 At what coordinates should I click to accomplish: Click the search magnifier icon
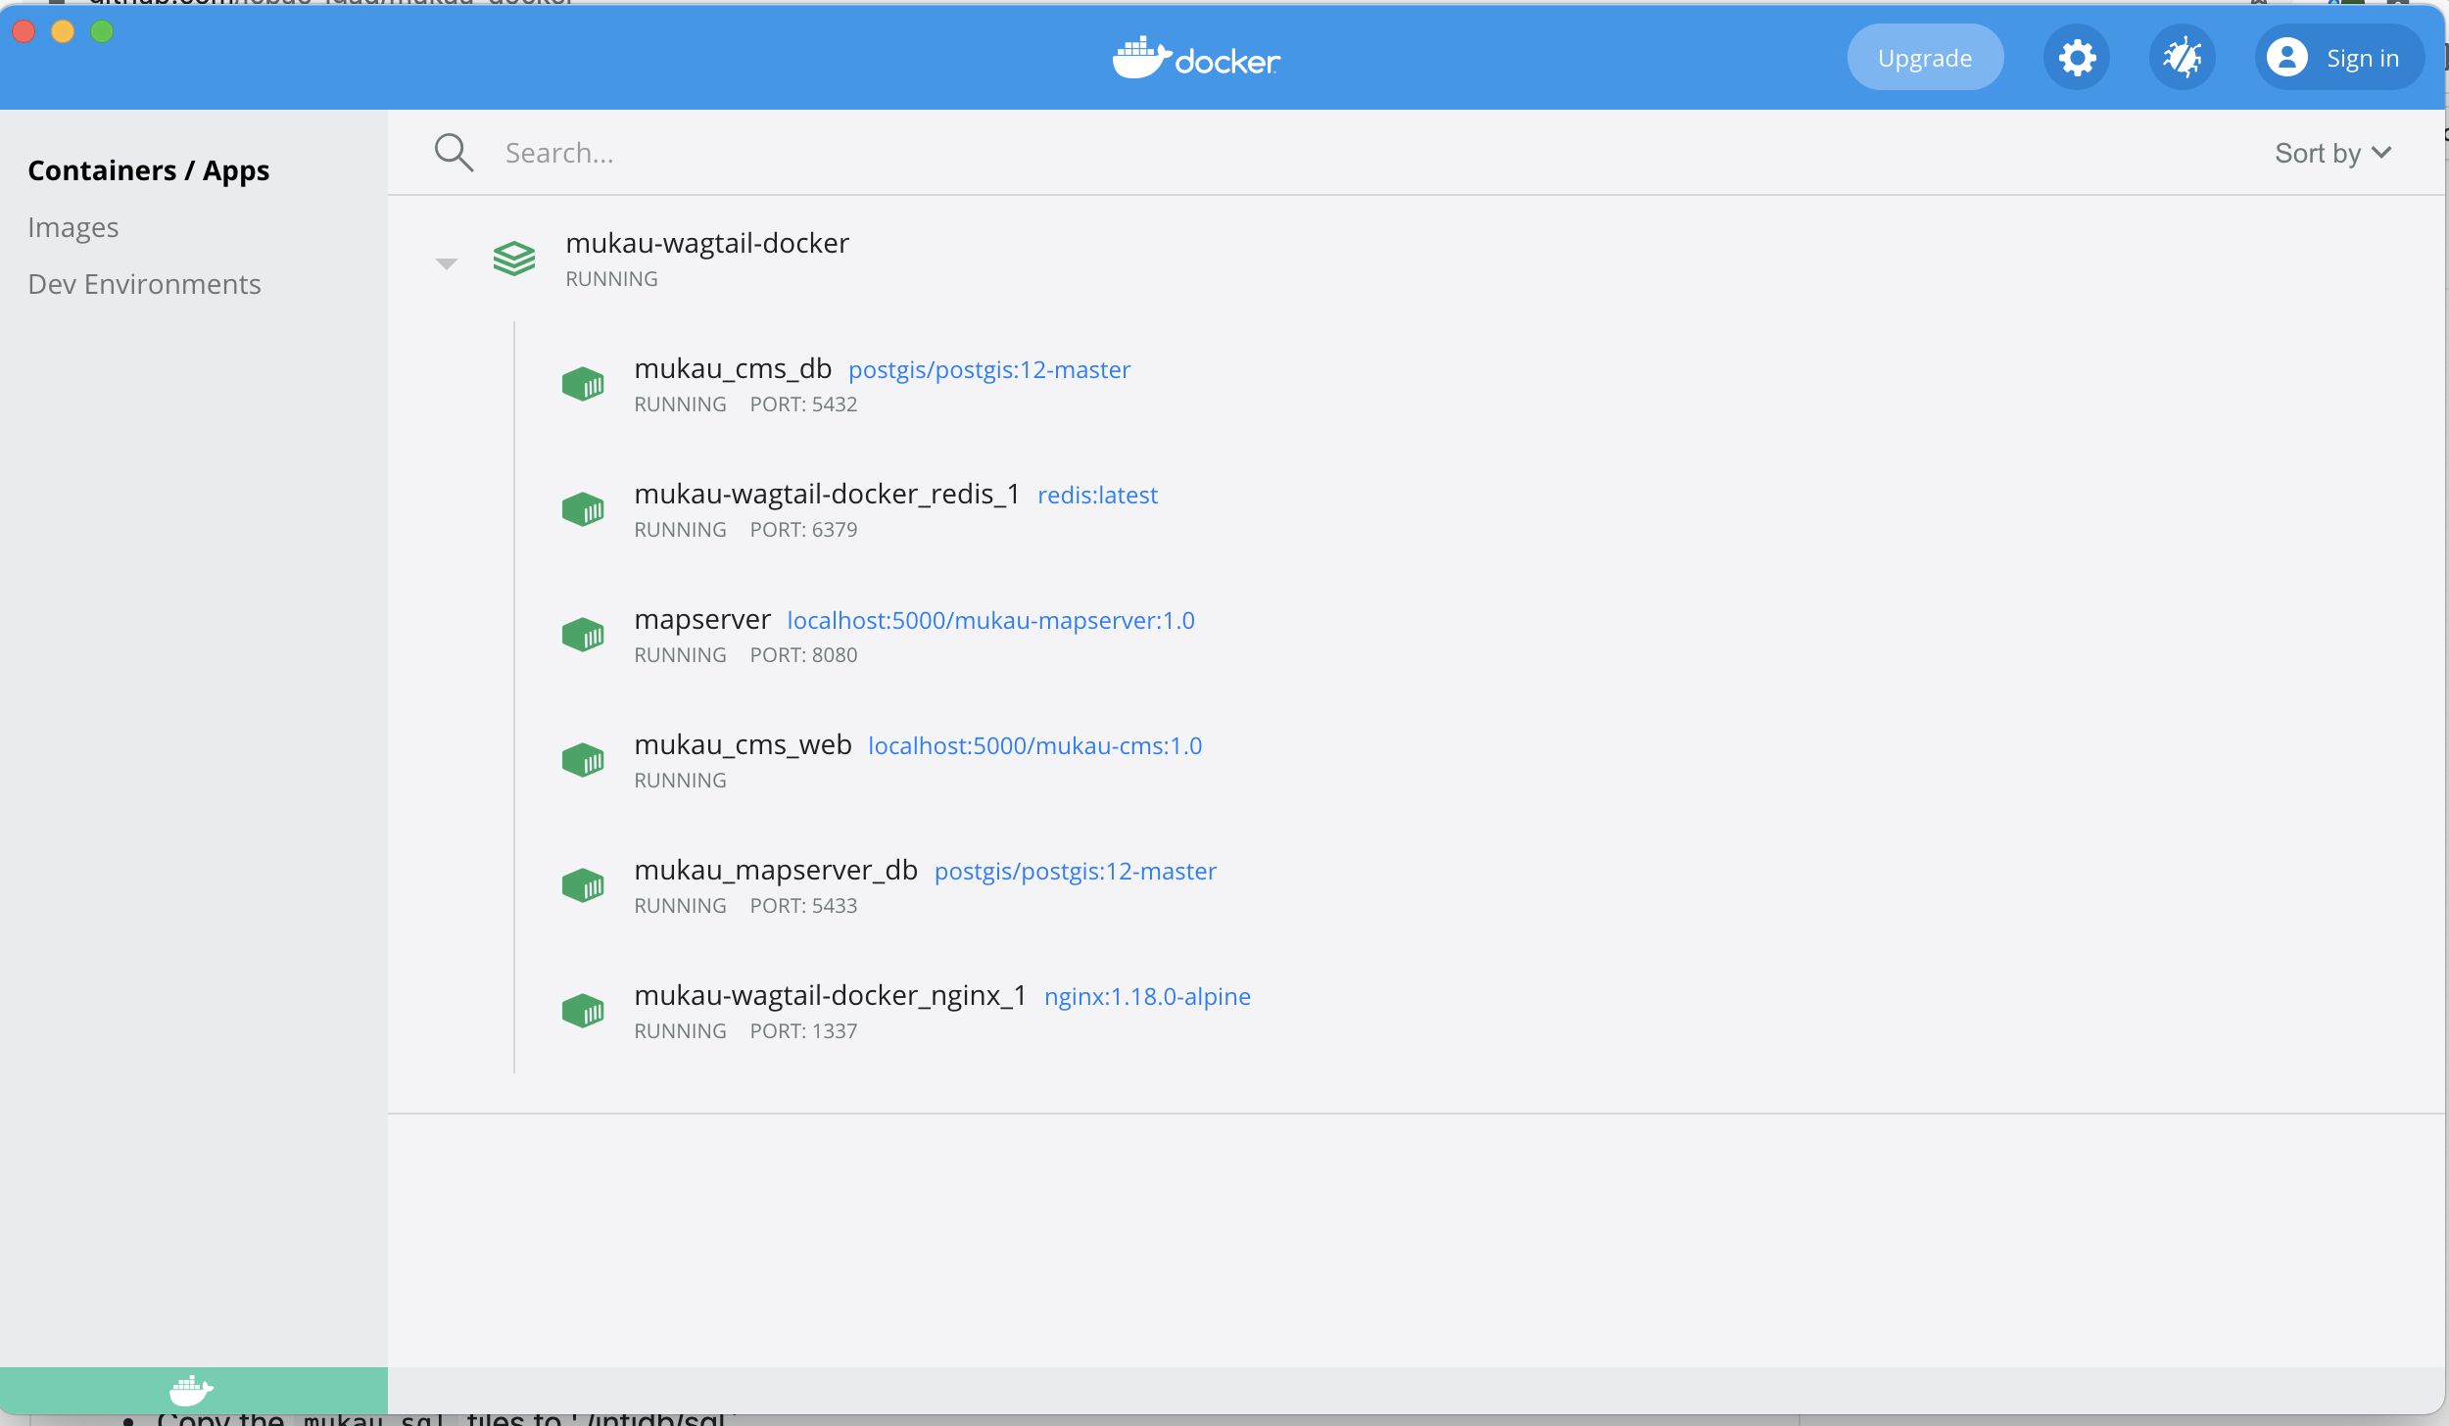pyautogui.click(x=454, y=153)
